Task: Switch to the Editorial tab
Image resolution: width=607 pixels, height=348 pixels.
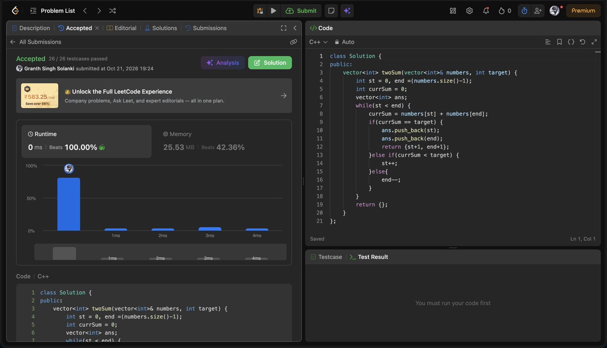Action: pos(122,28)
